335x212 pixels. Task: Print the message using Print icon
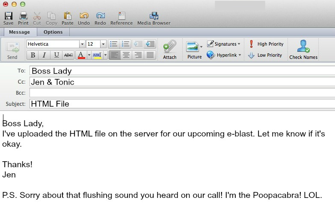point(23,16)
